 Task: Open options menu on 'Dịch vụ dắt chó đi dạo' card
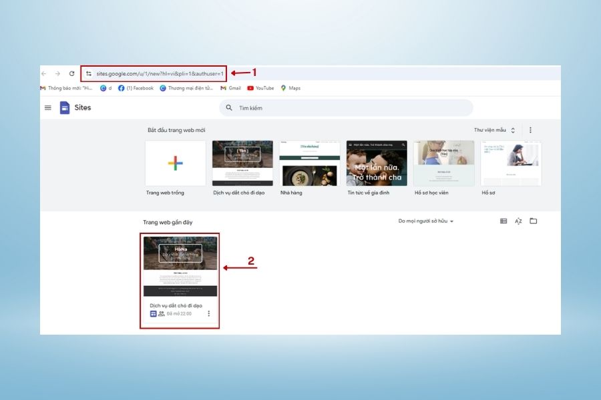pyautogui.click(x=208, y=313)
